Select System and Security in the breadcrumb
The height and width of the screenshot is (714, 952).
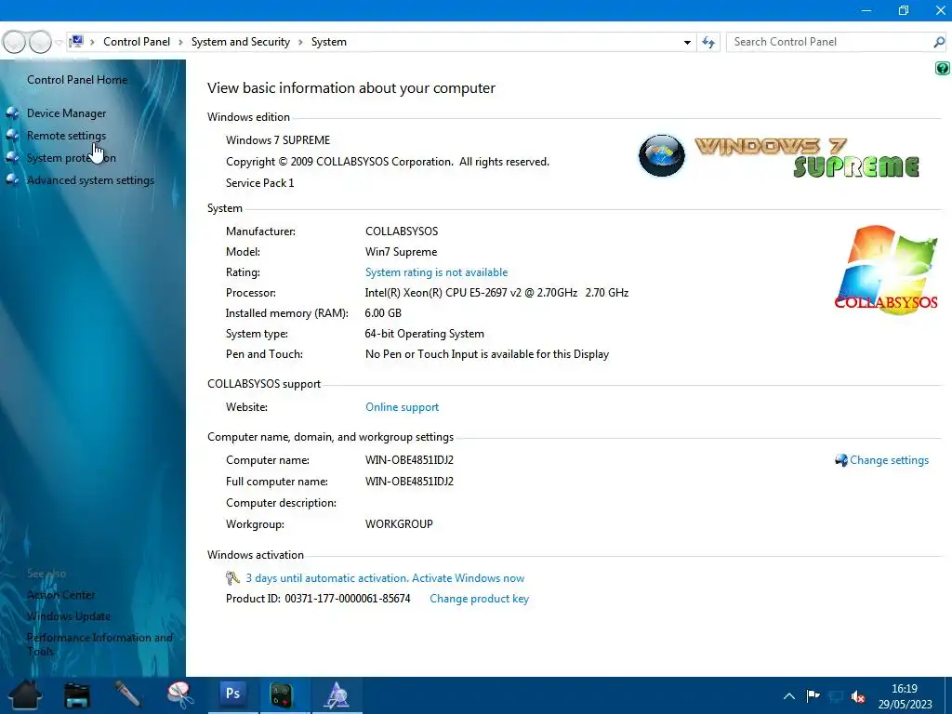pyautogui.click(x=241, y=42)
